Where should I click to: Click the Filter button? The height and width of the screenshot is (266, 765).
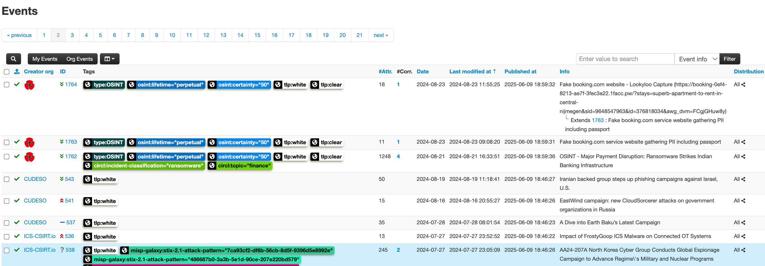click(x=729, y=59)
